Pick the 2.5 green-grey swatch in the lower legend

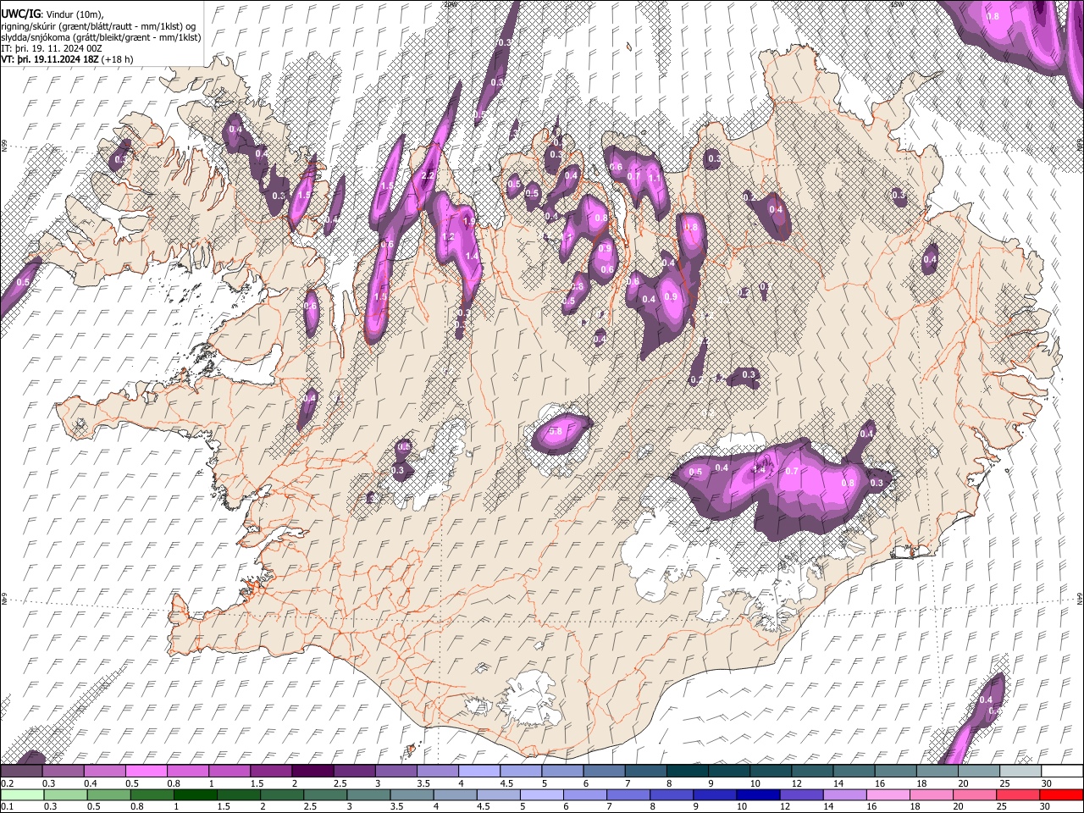point(325,795)
